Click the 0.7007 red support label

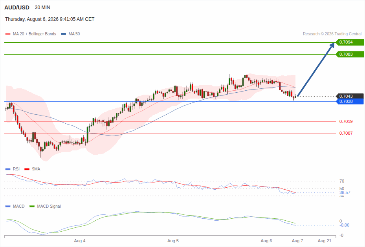click(x=346, y=133)
